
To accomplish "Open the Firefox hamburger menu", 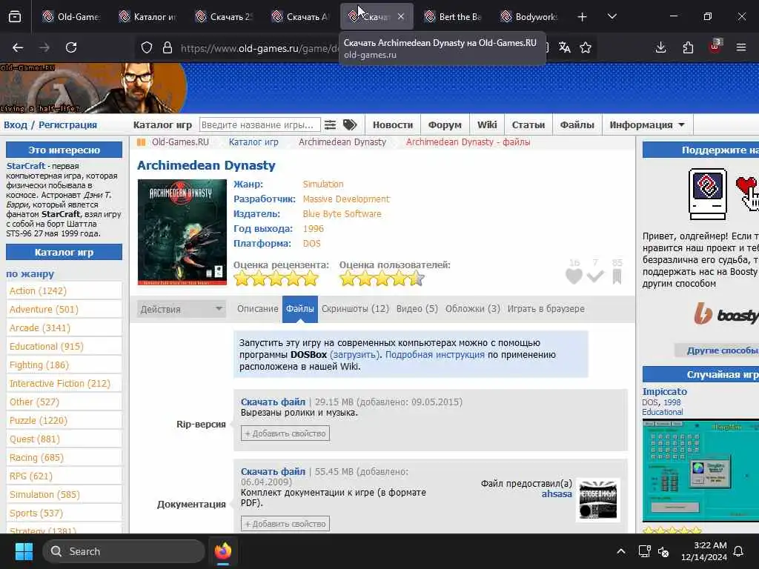I will pyautogui.click(x=741, y=47).
